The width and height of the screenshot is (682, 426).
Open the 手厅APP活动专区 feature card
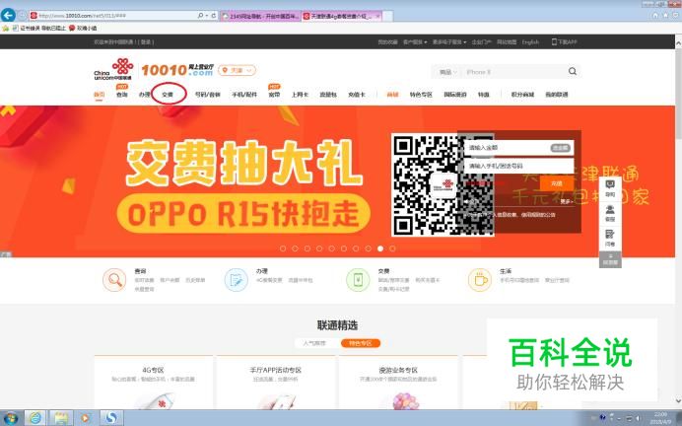pyautogui.click(x=275, y=383)
